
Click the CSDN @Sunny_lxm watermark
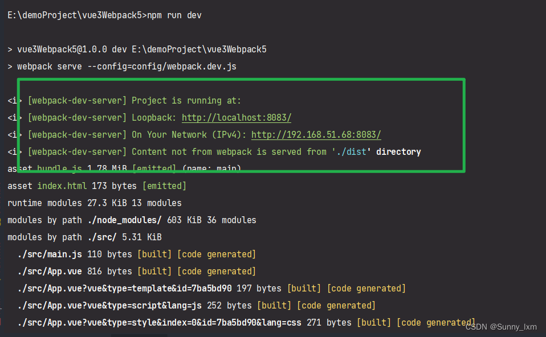pos(500,327)
